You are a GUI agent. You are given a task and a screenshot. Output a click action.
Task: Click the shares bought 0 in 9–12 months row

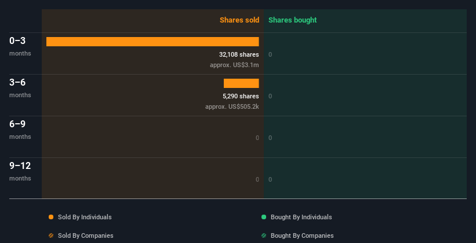click(x=270, y=179)
